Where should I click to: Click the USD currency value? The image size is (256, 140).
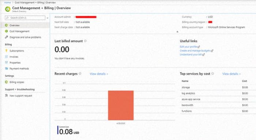210,17
